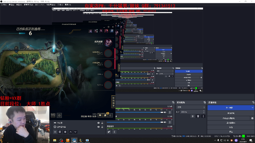This screenshot has height=143, width=255.
Task: Open source properties gear in Sources toolbar
Action: 65,132
